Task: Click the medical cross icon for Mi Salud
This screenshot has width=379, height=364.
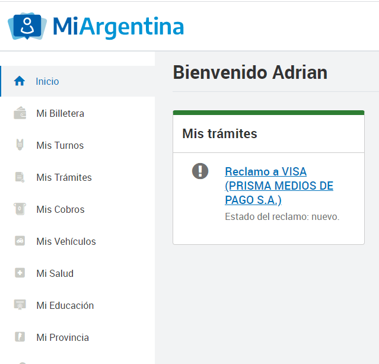Action: click(x=20, y=273)
